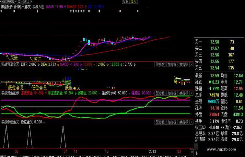245x157 pixels.
Task: Click the star info marker left of 2013
Action: click(120, 11)
